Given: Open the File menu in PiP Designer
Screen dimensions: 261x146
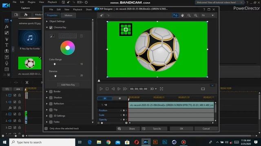Looking at the screenshot, I should [51, 10].
